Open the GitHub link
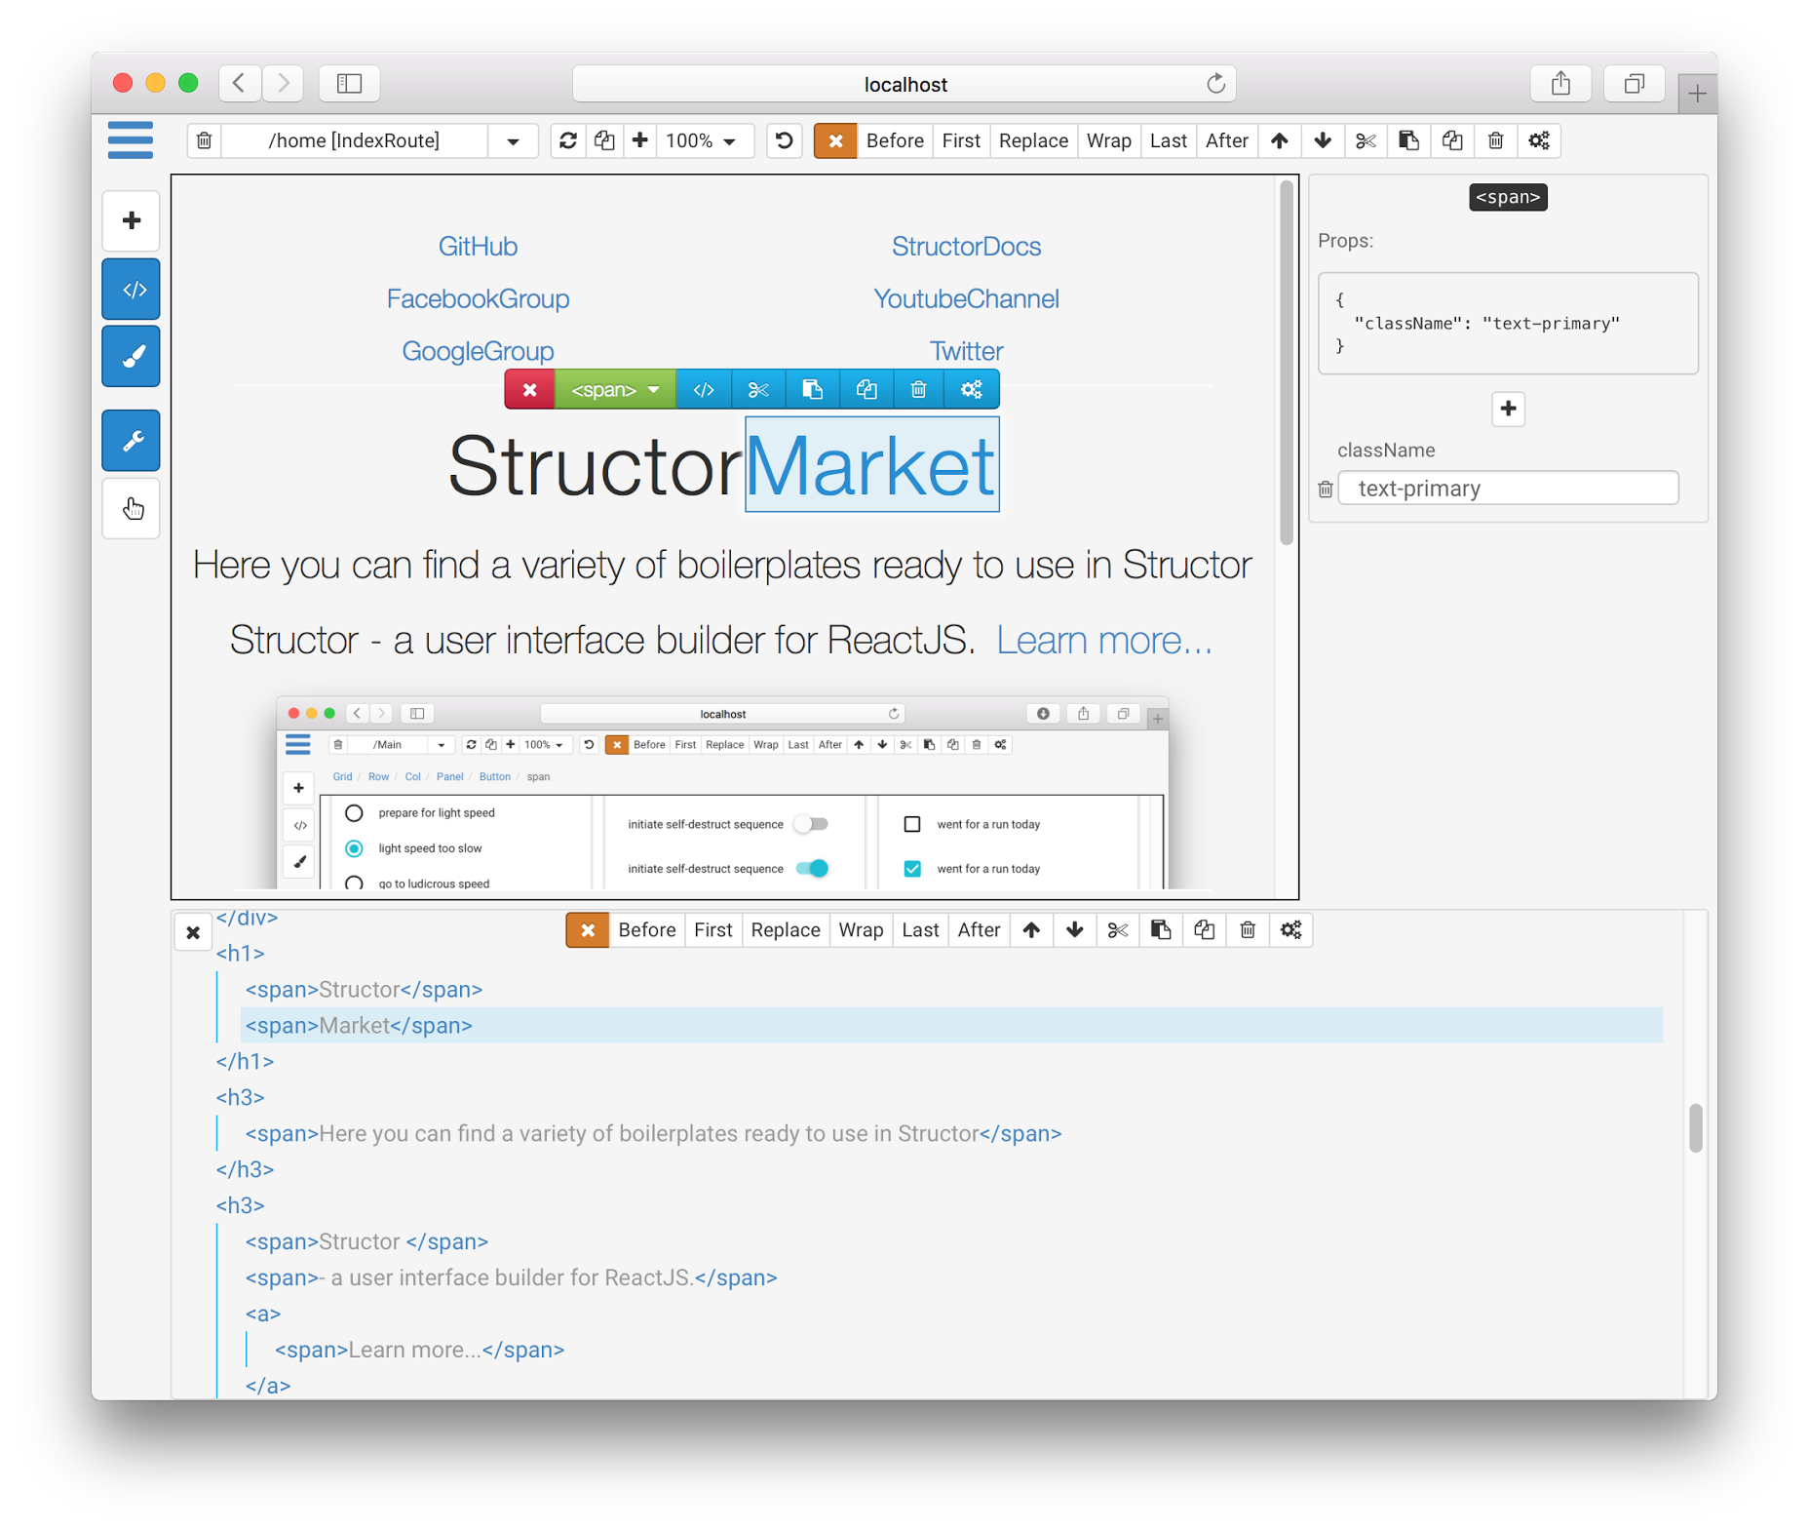 (x=478, y=246)
